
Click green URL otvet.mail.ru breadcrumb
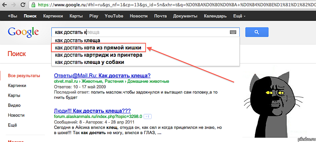click(x=111, y=82)
